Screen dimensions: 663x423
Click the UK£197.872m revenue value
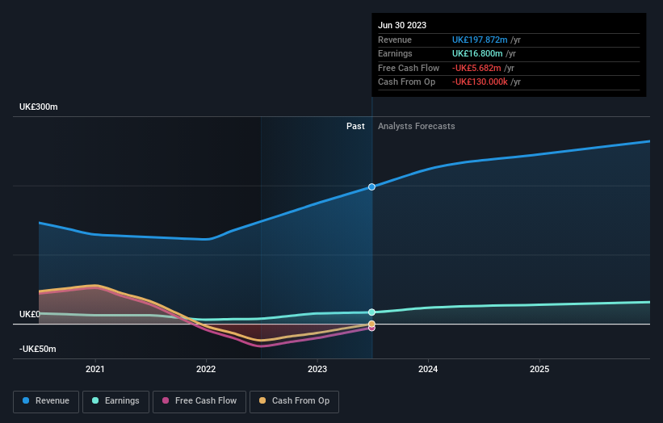(x=480, y=40)
